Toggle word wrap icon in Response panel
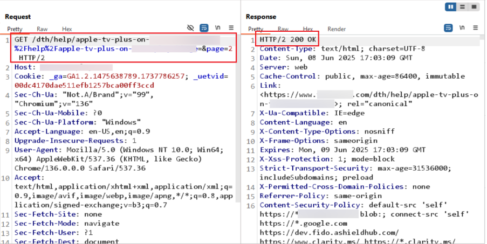 [448, 28]
